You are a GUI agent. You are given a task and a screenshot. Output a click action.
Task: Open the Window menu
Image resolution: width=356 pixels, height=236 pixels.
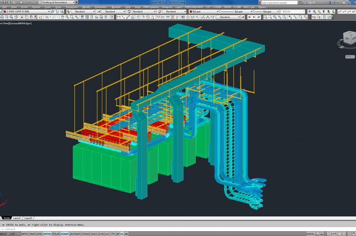116,7
